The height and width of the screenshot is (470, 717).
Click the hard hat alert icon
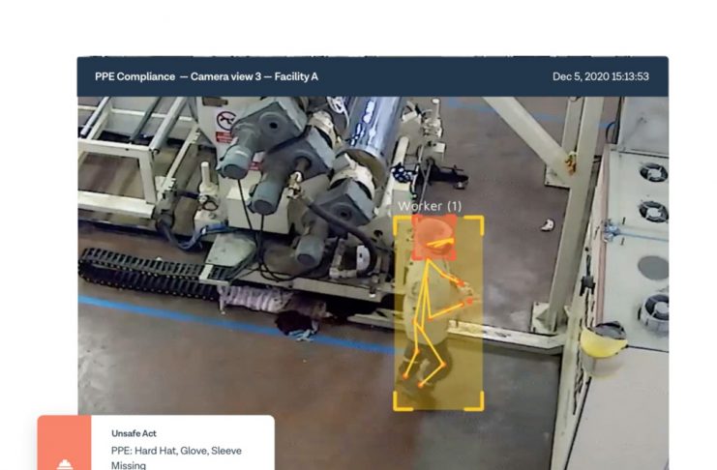coord(65,465)
